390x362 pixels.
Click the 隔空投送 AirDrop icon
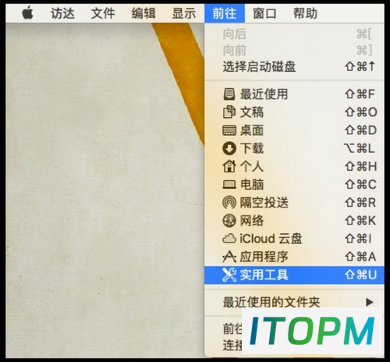coord(229,203)
